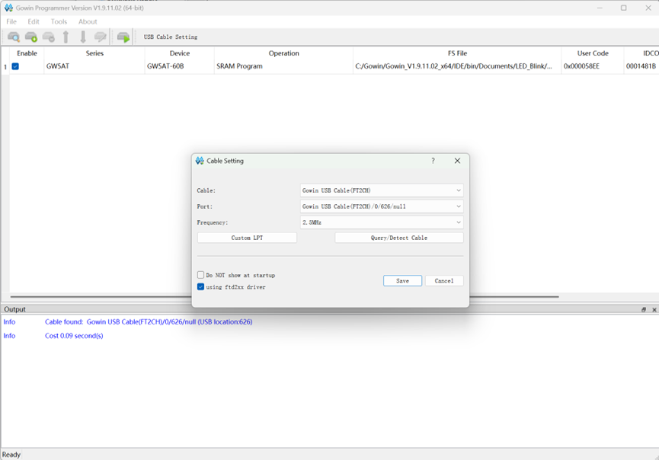
Task: Click the Gowin logo in main title bar
Action: [8, 8]
